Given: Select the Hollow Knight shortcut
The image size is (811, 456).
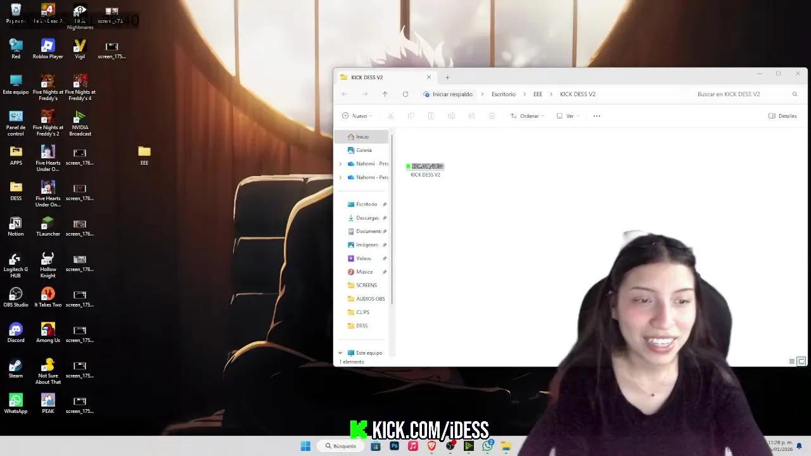Looking at the screenshot, I should pyautogui.click(x=48, y=265).
